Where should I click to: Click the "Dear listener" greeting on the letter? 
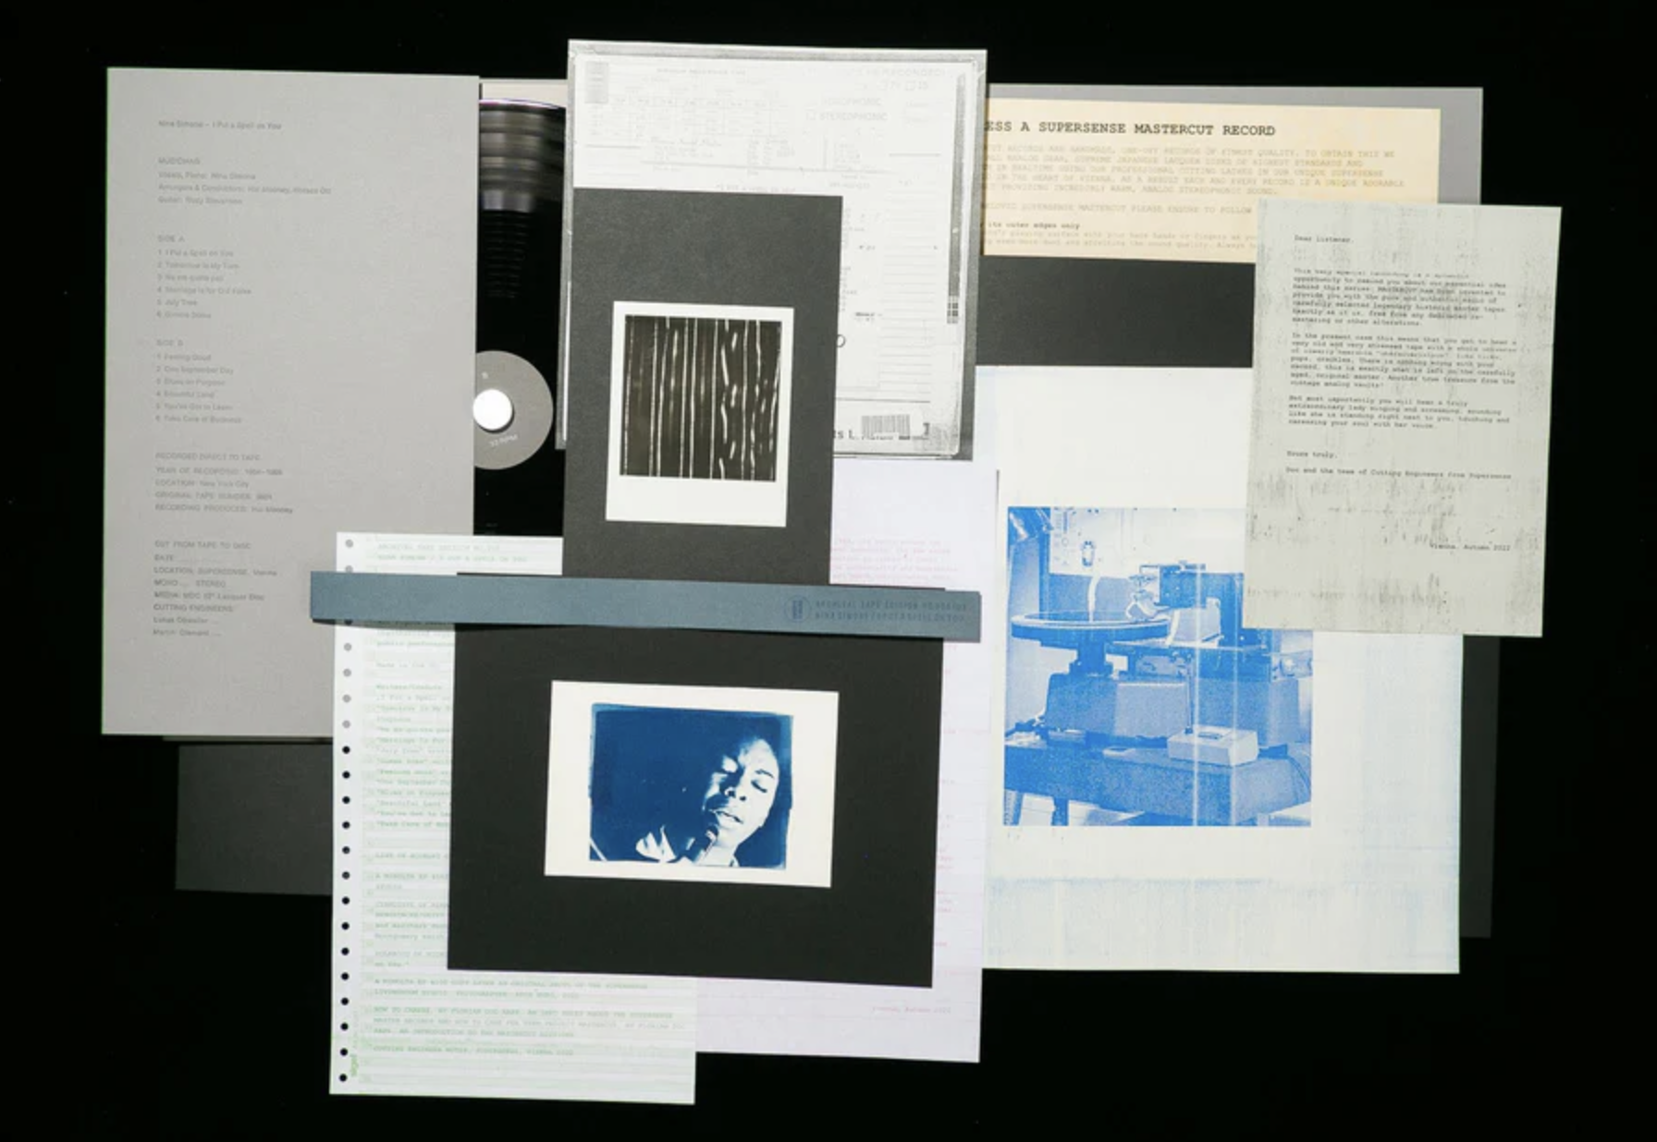tap(1322, 239)
